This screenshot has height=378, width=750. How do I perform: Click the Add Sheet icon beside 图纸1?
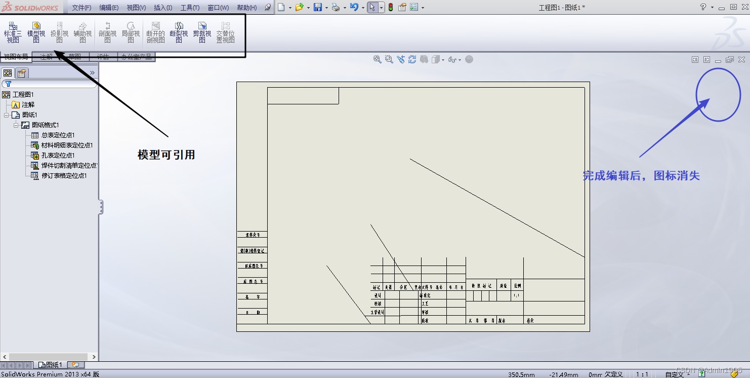point(75,365)
